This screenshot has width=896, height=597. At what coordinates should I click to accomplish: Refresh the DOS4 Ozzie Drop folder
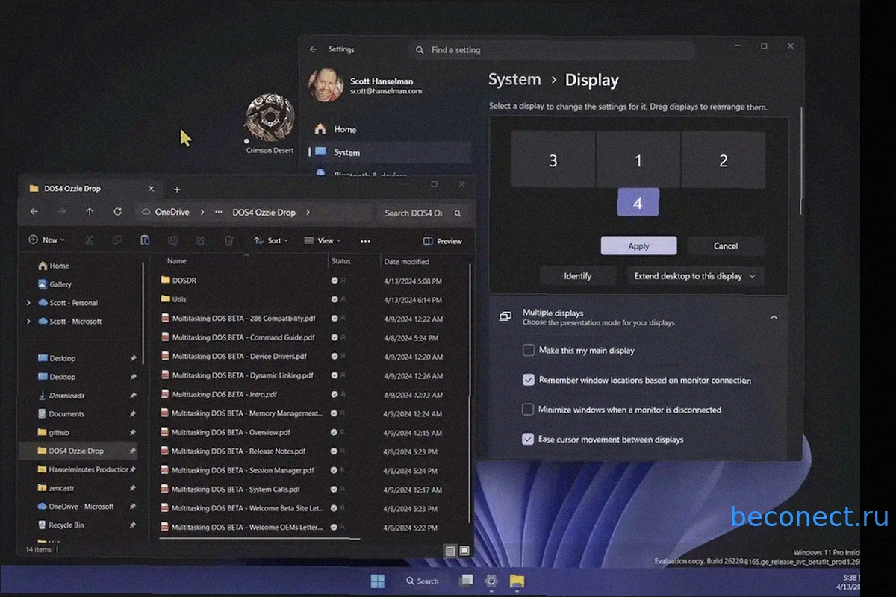click(117, 212)
